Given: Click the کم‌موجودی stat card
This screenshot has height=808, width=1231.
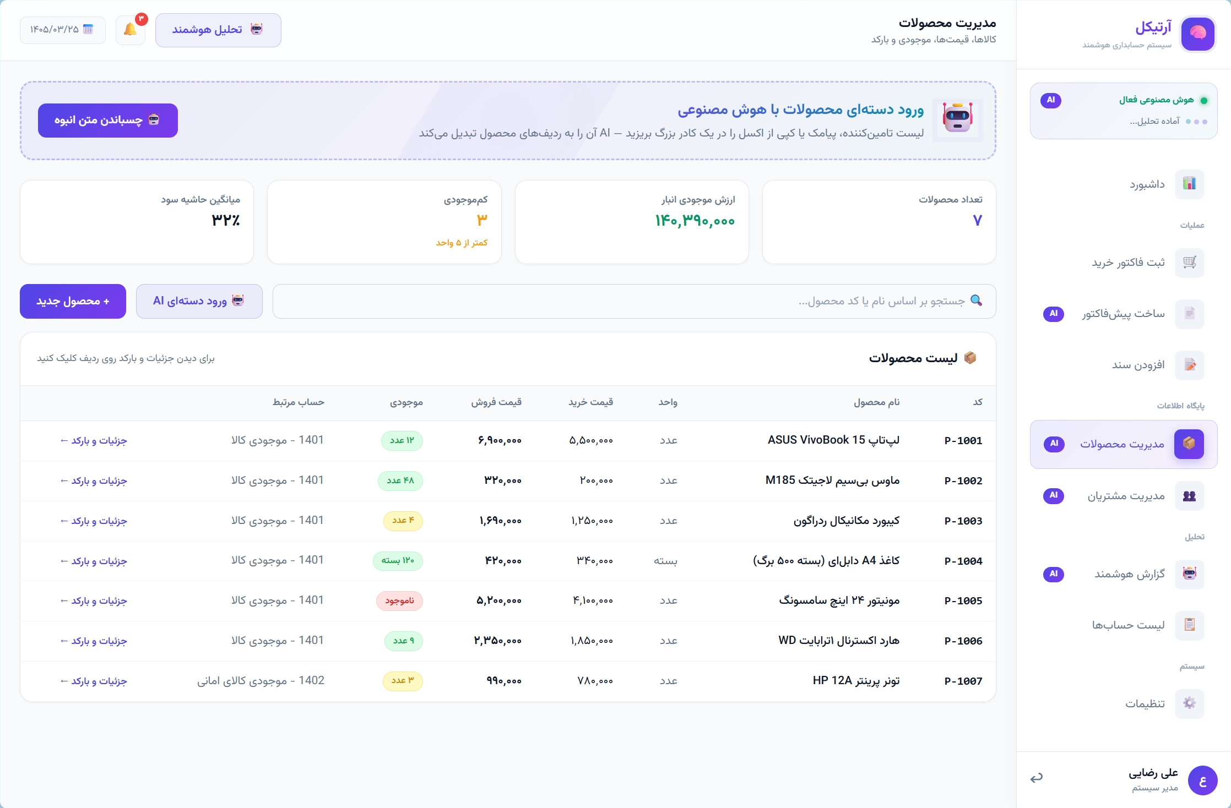Looking at the screenshot, I should 384,222.
